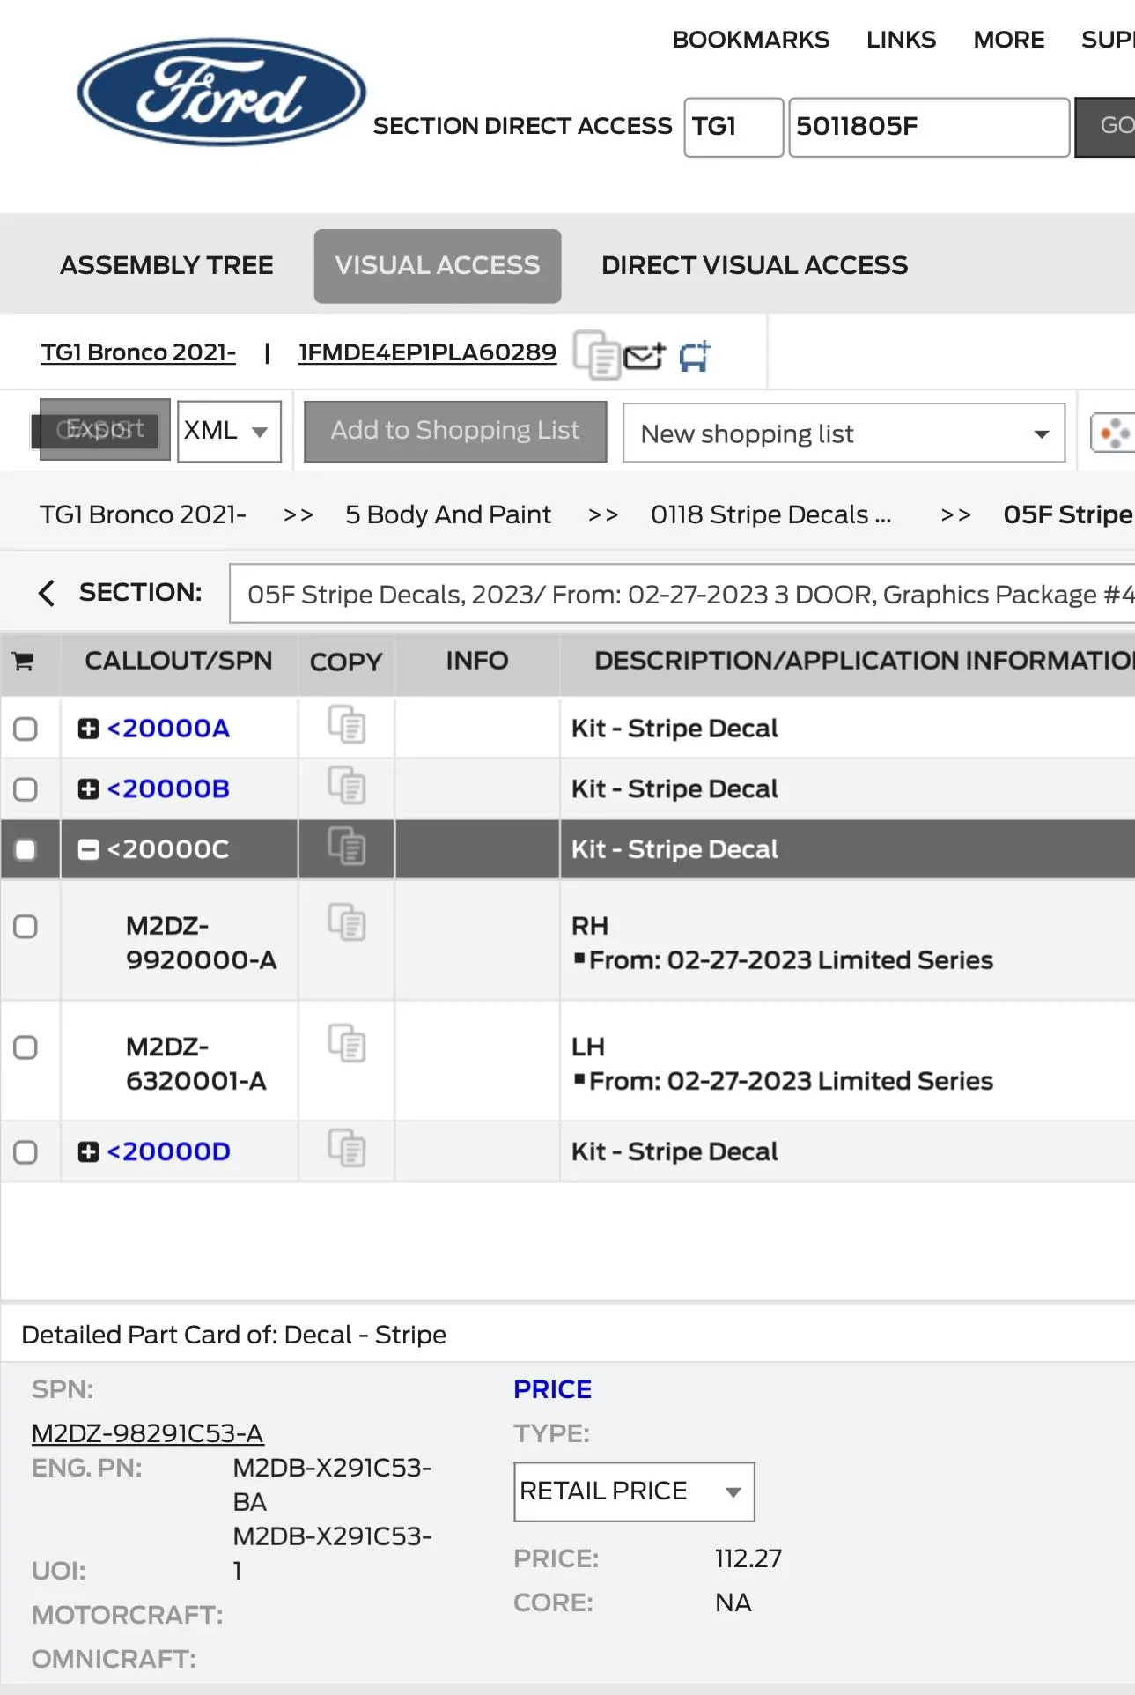Switch to ASSEMBLY TREE tab
Image resolution: width=1135 pixels, height=1695 pixels.
pyautogui.click(x=166, y=265)
